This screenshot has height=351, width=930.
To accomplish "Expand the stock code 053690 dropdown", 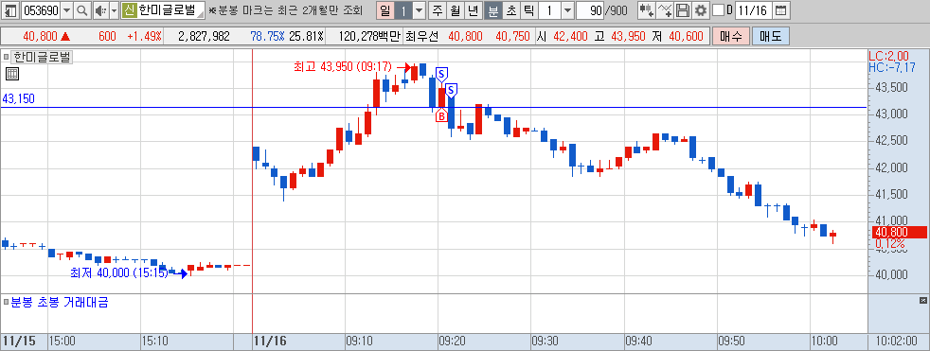I will (x=66, y=10).
